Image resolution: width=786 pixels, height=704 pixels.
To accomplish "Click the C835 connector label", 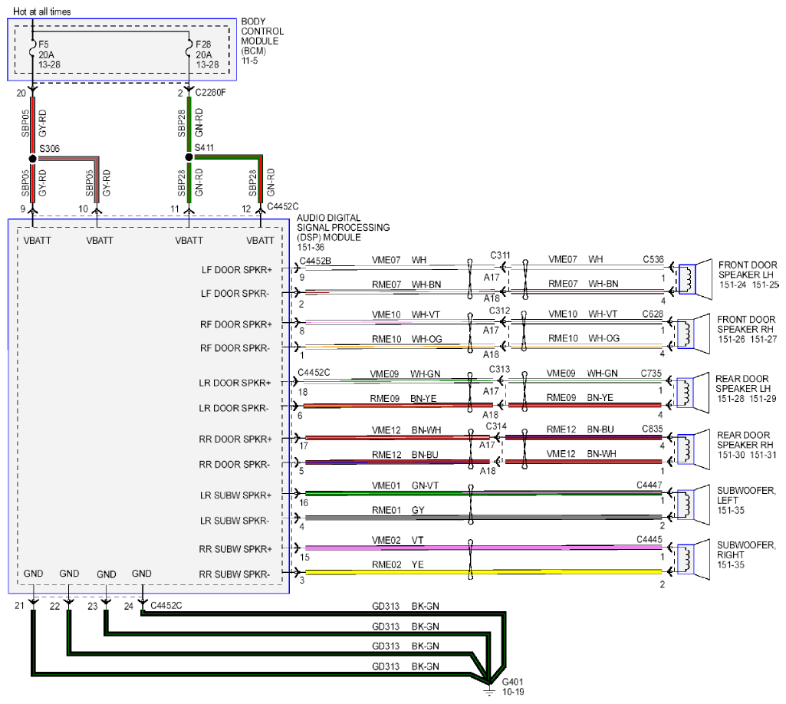I will tap(652, 429).
